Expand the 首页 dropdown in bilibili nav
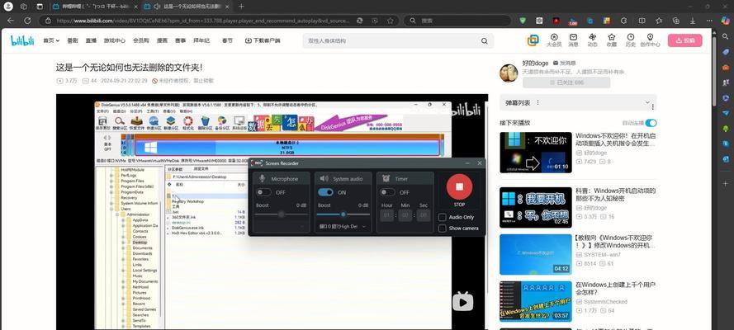The width and height of the screenshot is (734, 330). pos(51,40)
